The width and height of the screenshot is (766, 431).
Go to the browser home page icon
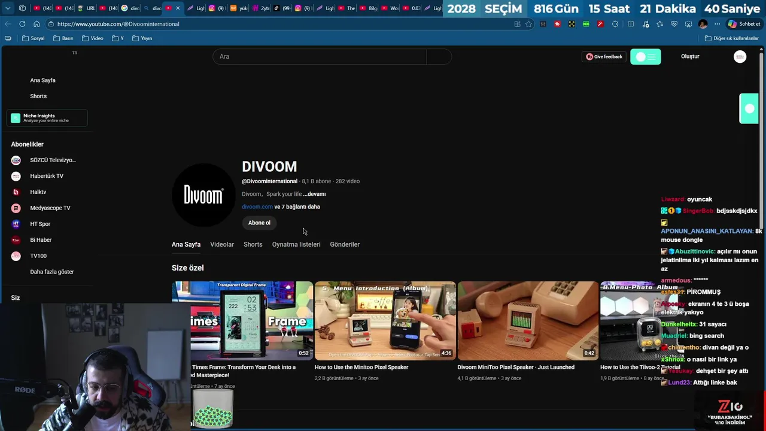[37, 24]
